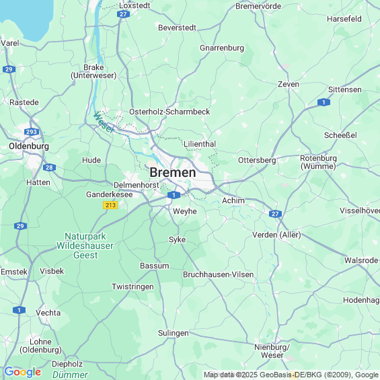The height and width of the screenshot is (380, 380).
Task: Click the route 1 shield south of Bremen
Action: 174,195
